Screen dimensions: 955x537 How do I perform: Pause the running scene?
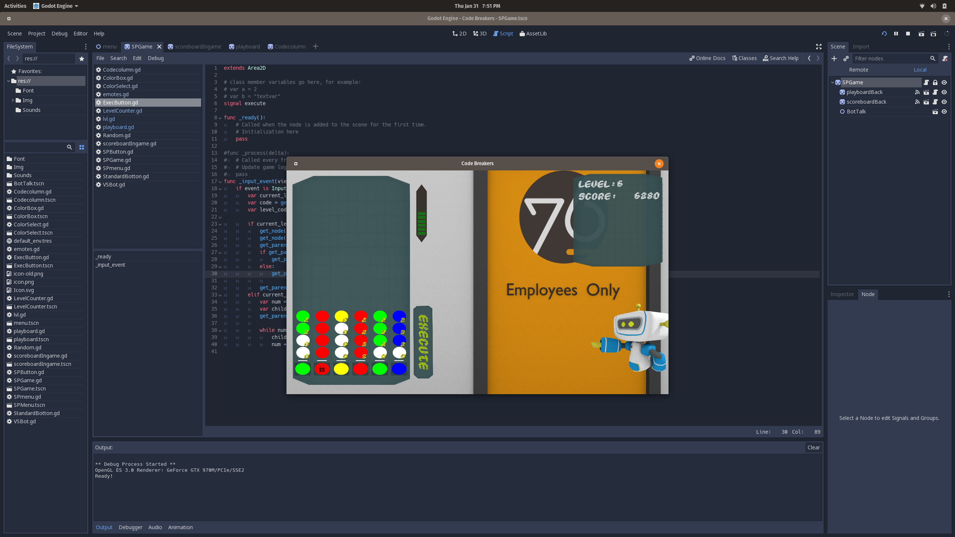896,34
